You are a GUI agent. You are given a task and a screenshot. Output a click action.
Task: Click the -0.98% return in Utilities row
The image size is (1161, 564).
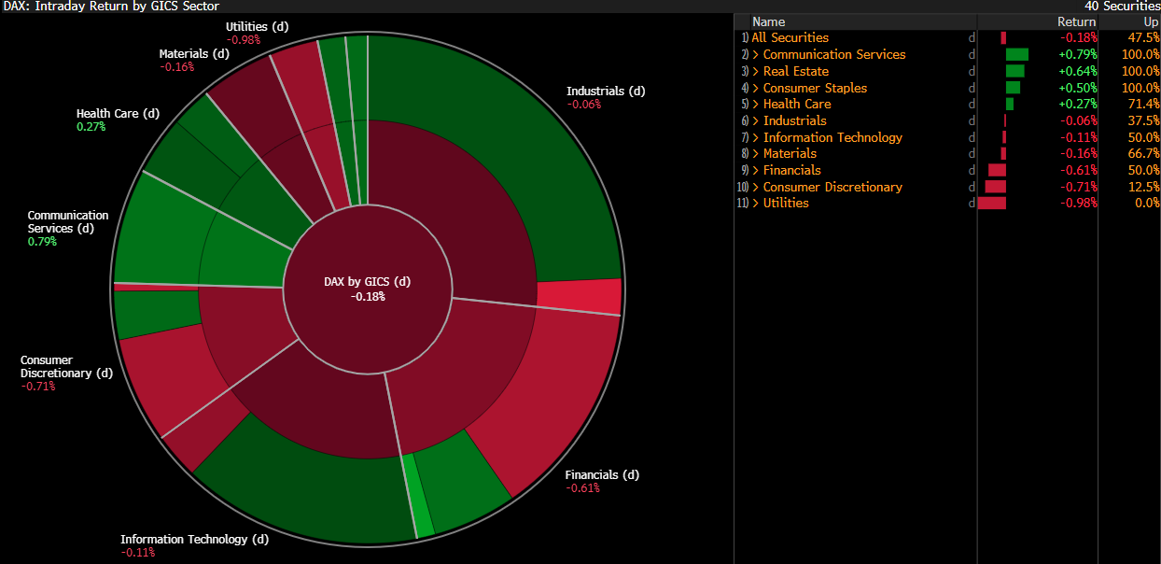pyautogui.click(x=1078, y=203)
